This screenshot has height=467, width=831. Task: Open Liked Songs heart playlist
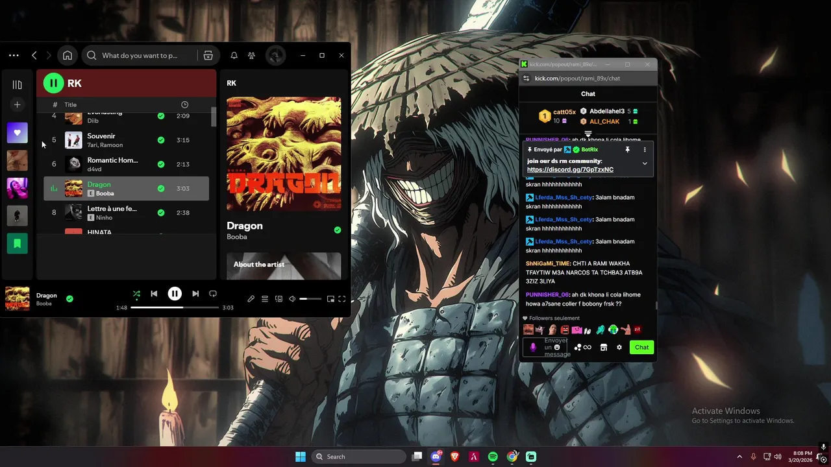coord(18,132)
